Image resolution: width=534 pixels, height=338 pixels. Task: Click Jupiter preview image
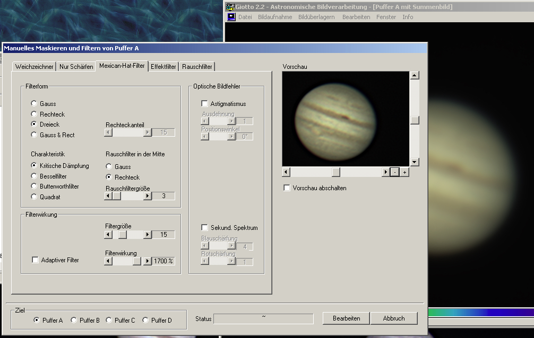(346, 119)
